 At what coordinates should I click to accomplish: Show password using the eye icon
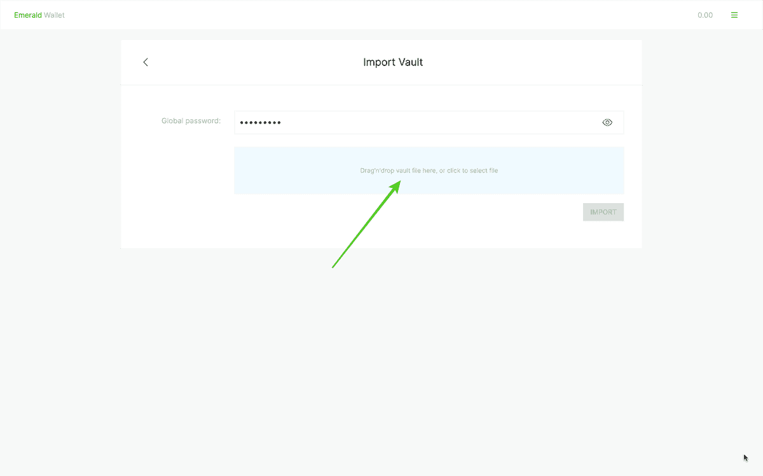tap(607, 122)
